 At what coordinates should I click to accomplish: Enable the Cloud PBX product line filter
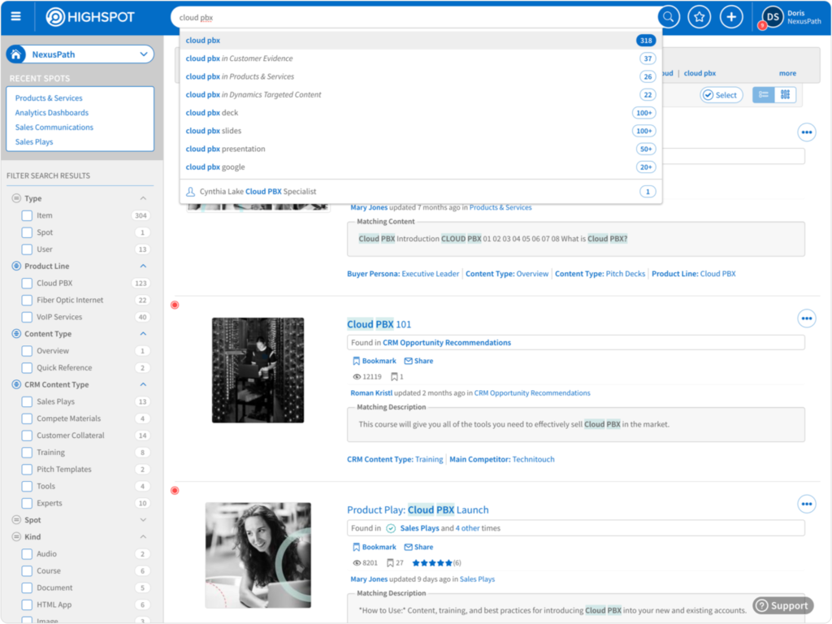point(27,284)
